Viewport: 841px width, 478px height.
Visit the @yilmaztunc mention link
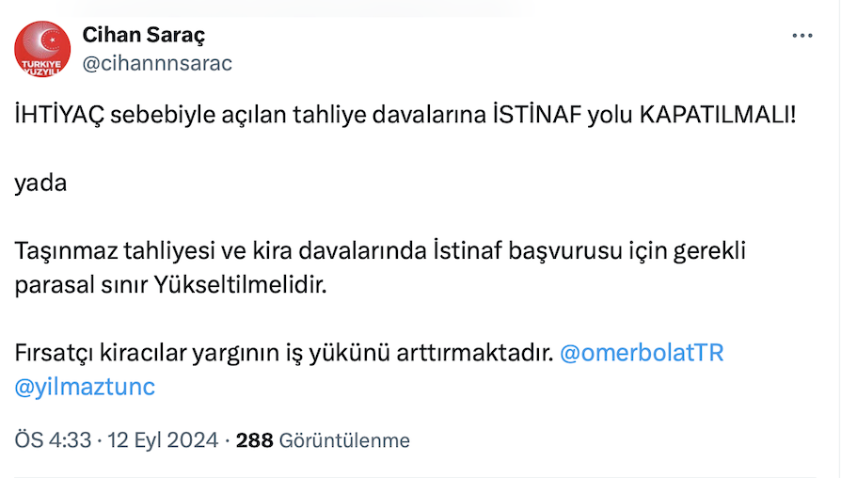(x=85, y=387)
